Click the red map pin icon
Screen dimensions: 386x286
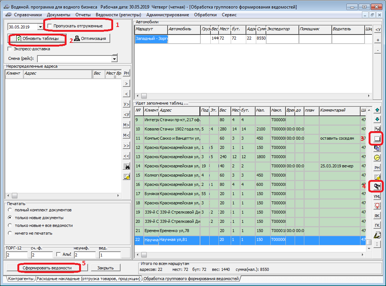coord(377,206)
